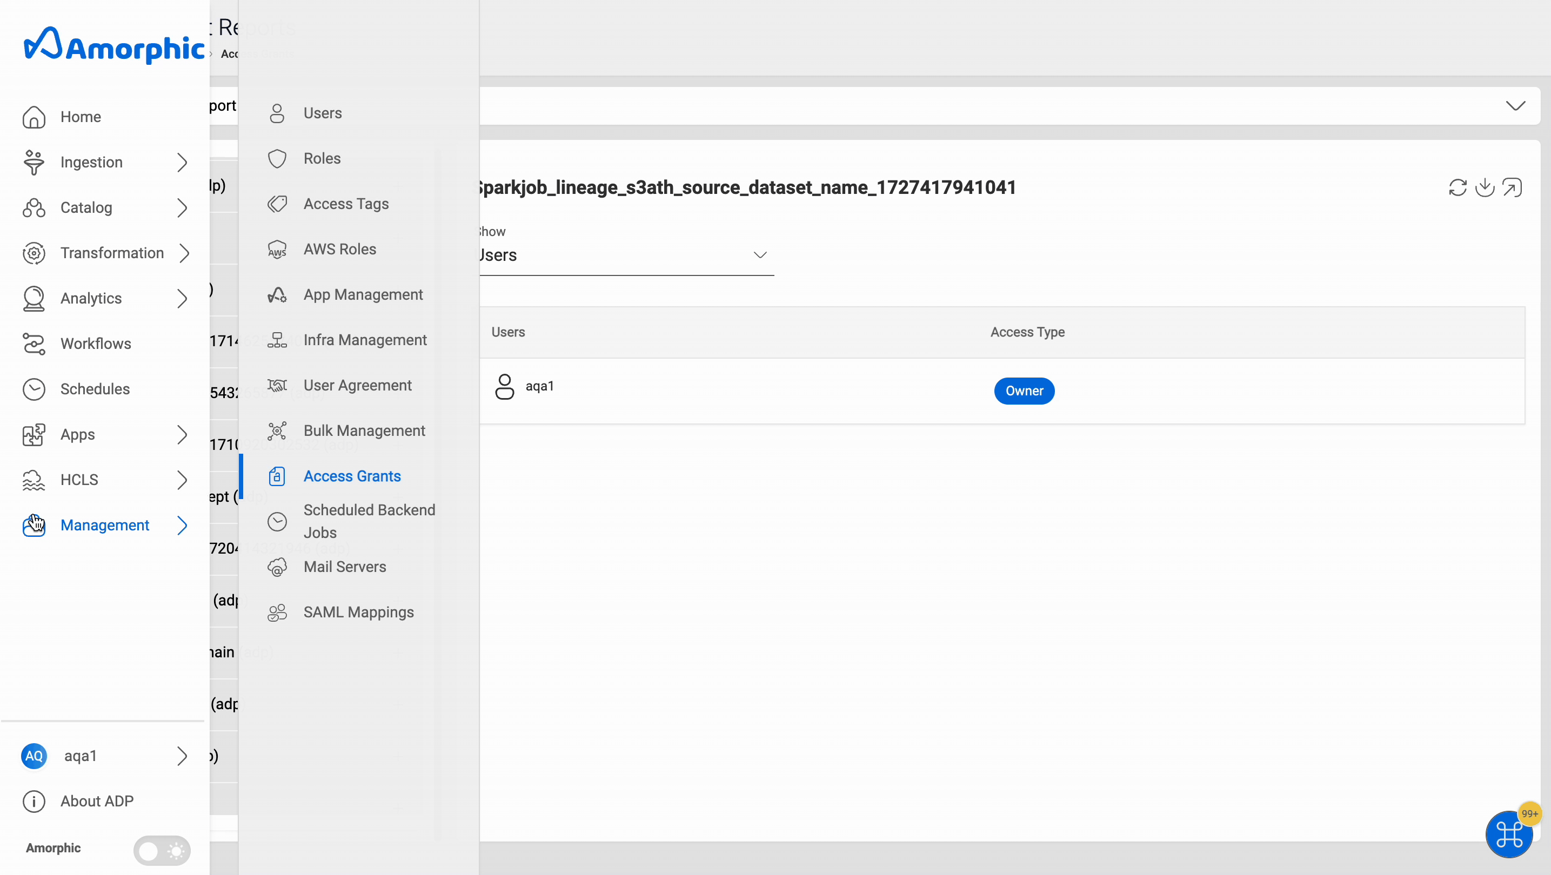The image size is (1551, 875).
Task: Expand the top report panel chevron
Action: tap(1515, 106)
